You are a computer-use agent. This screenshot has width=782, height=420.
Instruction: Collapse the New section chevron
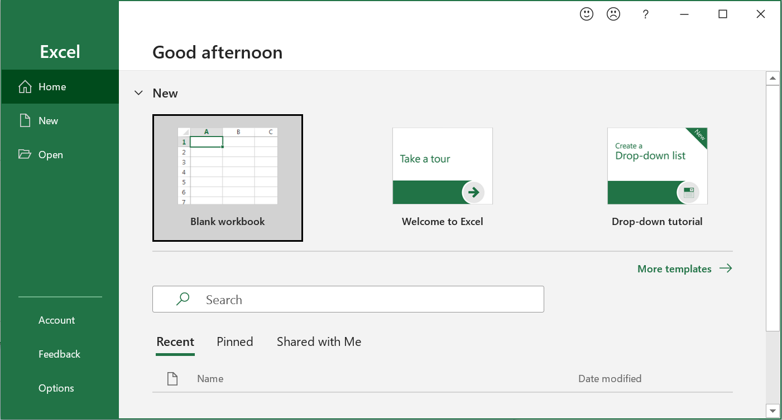[138, 93]
